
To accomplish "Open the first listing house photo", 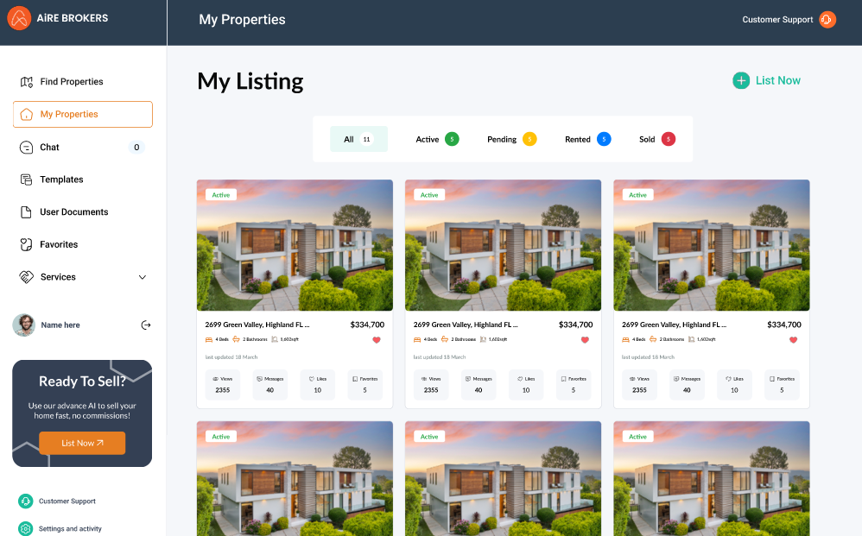I will [295, 245].
